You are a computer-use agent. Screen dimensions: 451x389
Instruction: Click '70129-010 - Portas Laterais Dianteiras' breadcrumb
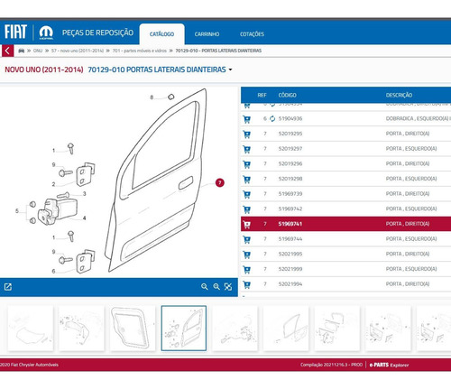tap(218, 51)
